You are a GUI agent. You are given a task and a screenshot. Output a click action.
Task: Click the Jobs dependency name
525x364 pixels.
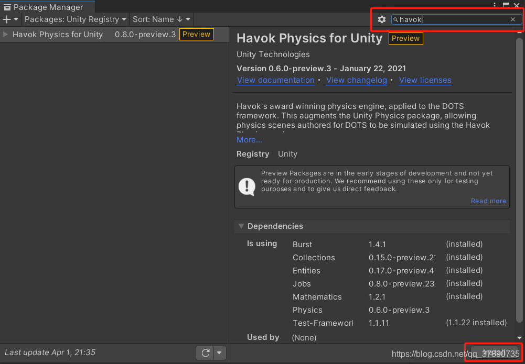click(x=302, y=284)
